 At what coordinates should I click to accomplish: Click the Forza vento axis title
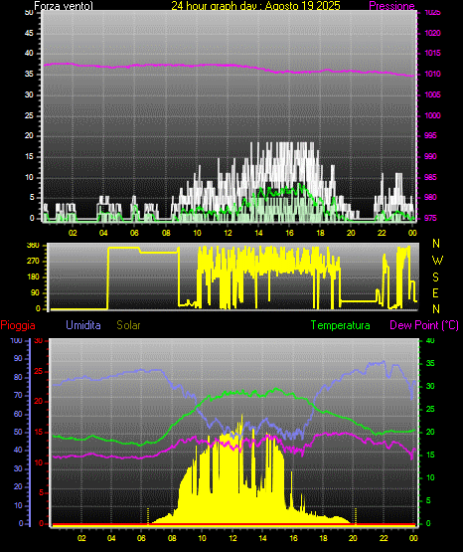click(x=64, y=6)
